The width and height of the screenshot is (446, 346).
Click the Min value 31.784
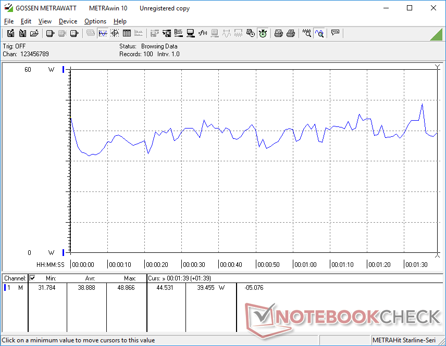click(47, 288)
